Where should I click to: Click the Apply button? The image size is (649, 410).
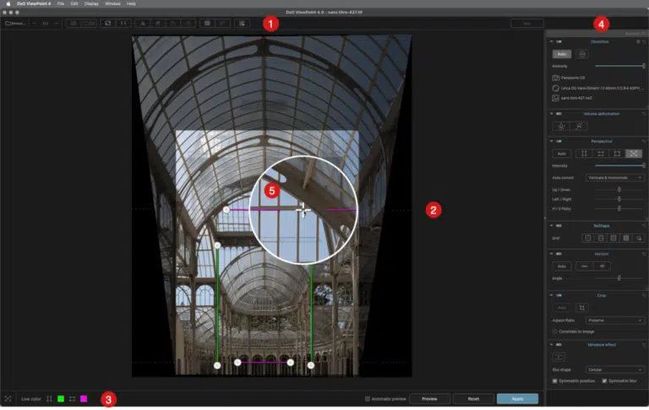pos(517,399)
